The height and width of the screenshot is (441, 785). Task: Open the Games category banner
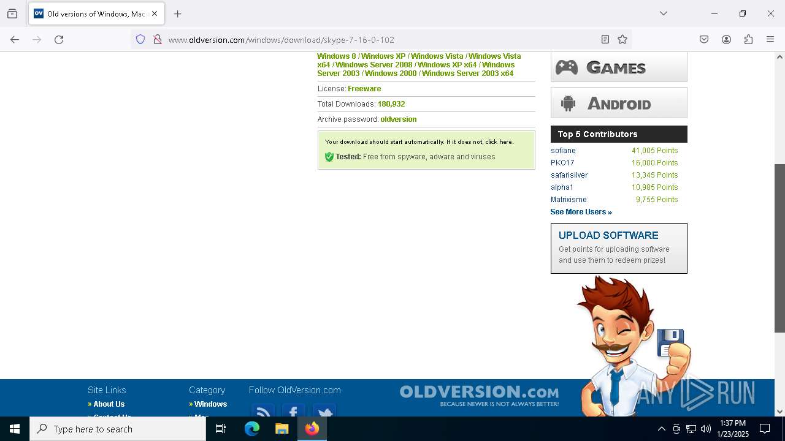pos(619,67)
